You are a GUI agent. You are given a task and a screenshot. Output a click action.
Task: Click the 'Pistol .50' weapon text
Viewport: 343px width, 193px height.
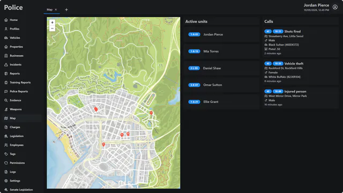[x=274, y=49]
